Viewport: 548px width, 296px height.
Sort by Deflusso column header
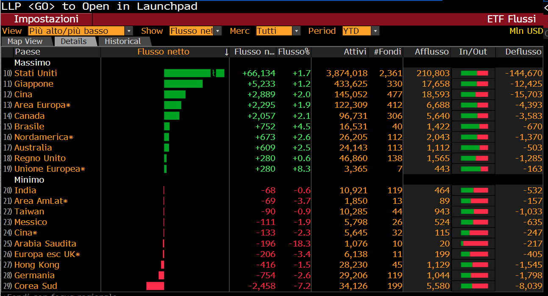coord(523,52)
